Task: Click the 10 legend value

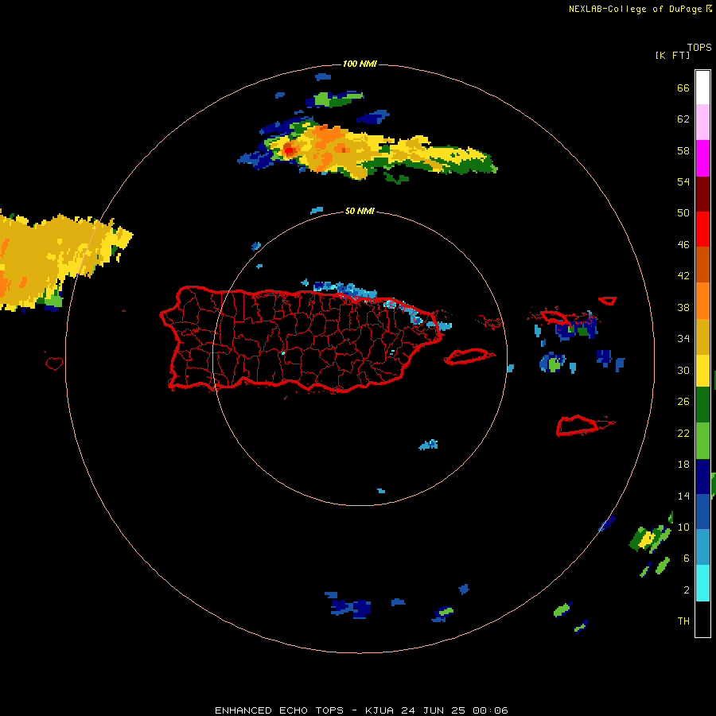Action: (x=683, y=527)
